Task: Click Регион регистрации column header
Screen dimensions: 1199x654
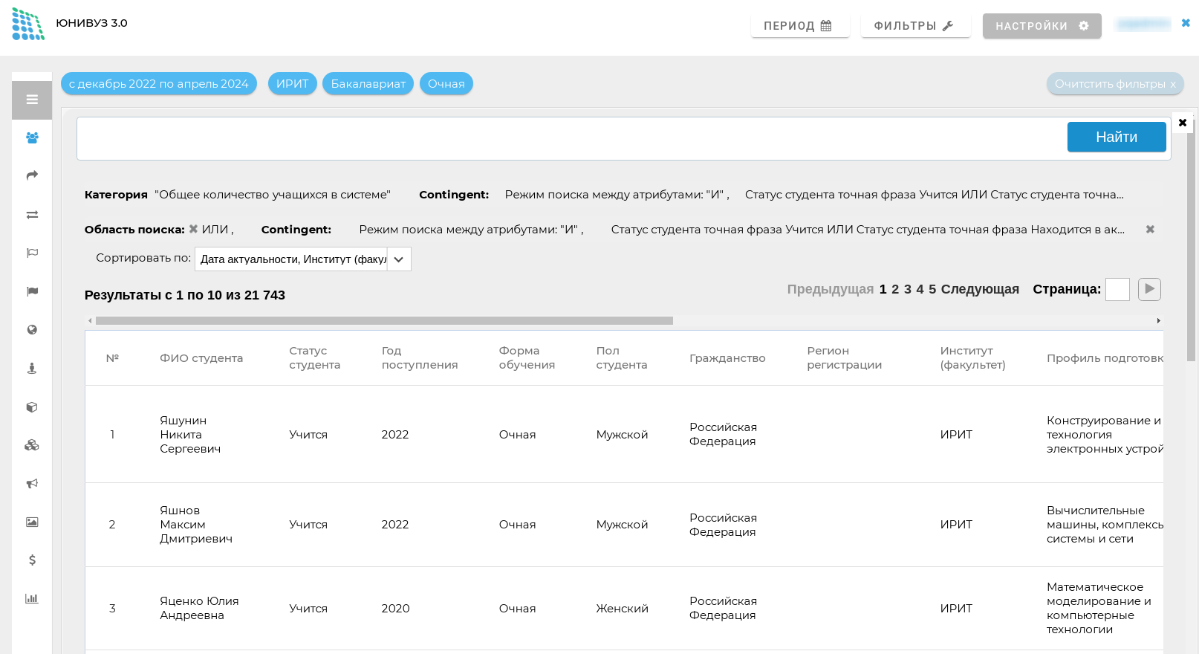Action: [845, 357]
